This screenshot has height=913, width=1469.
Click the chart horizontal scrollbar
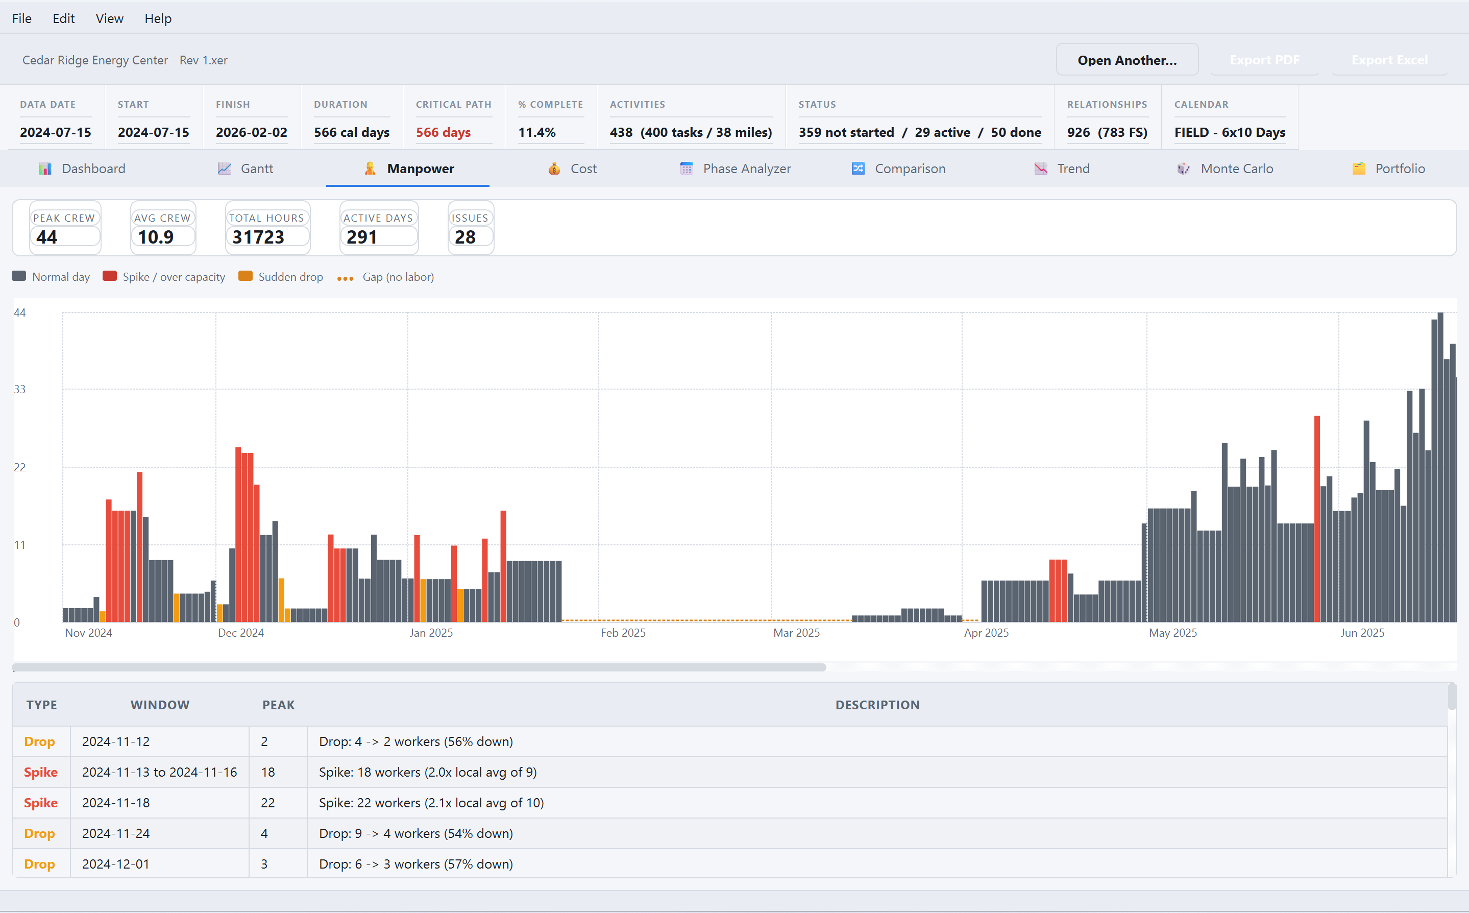tap(419, 667)
